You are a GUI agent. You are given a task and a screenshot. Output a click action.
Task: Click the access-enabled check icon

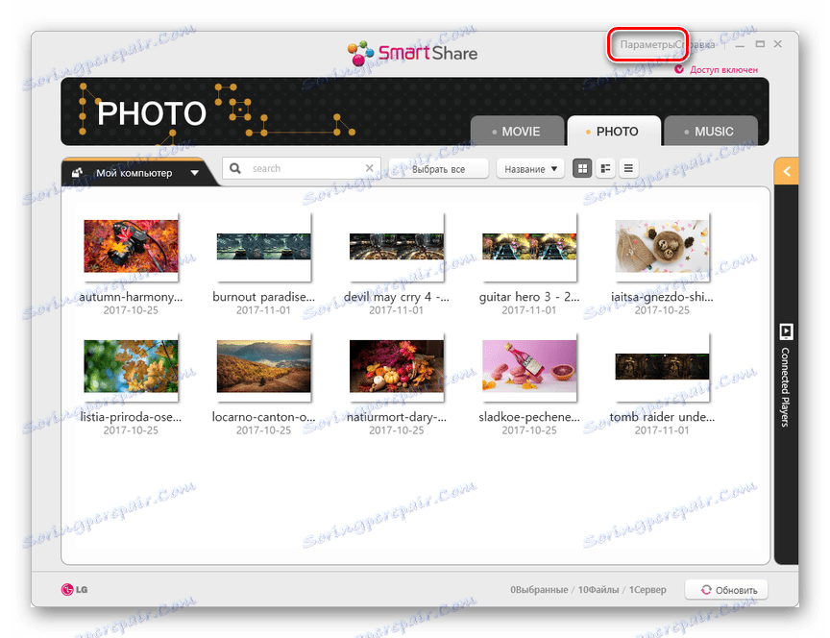click(679, 69)
